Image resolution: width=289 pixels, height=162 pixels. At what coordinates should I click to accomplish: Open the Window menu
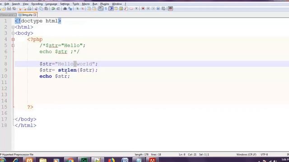point(117,4)
